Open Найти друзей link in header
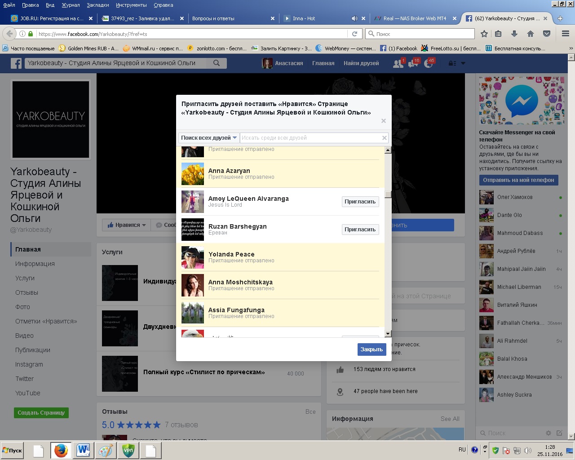This screenshot has height=460, width=575. pyautogui.click(x=361, y=63)
